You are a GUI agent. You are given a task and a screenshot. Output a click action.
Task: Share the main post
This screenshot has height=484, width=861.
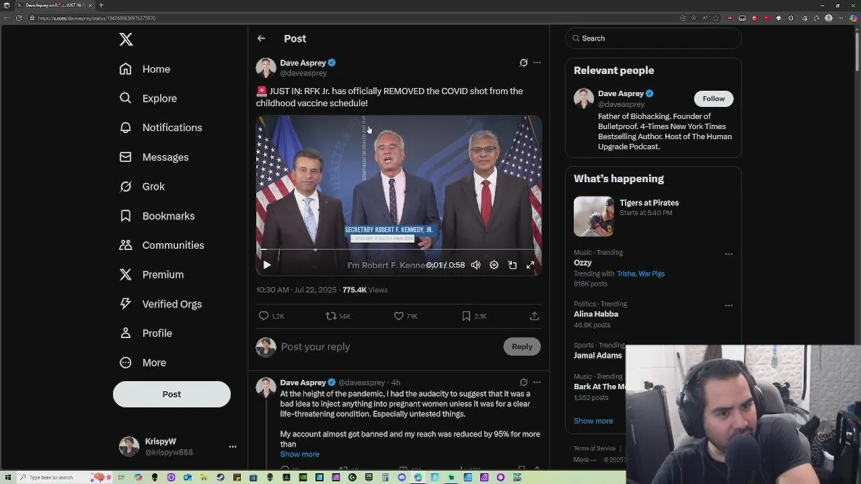tap(534, 316)
